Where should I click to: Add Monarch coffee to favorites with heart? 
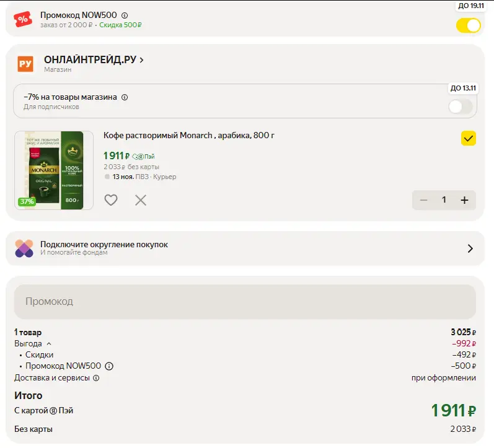pos(111,200)
